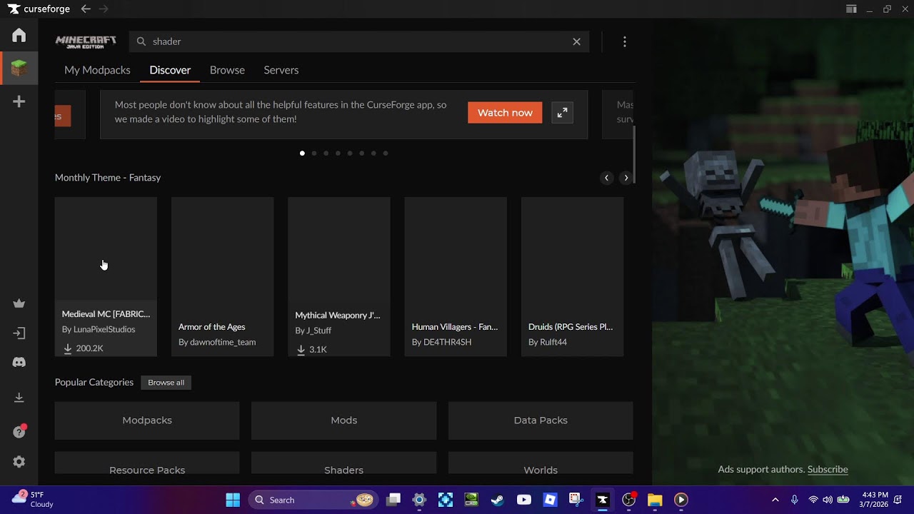914x514 pixels.
Task: Open Roblox from the taskbar
Action: point(550,500)
